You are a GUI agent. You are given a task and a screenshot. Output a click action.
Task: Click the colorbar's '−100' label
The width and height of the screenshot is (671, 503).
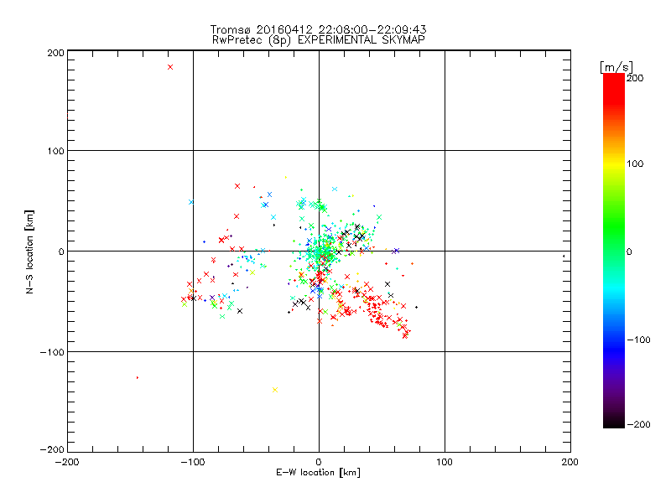tap(638, 340)
